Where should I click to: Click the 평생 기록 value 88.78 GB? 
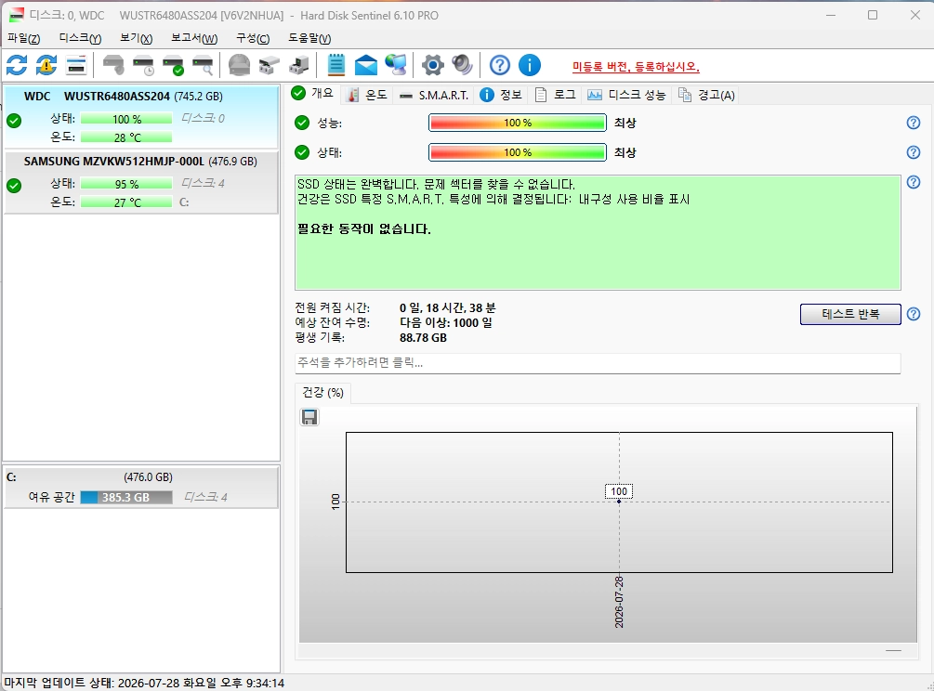click(x=423, y=337)
